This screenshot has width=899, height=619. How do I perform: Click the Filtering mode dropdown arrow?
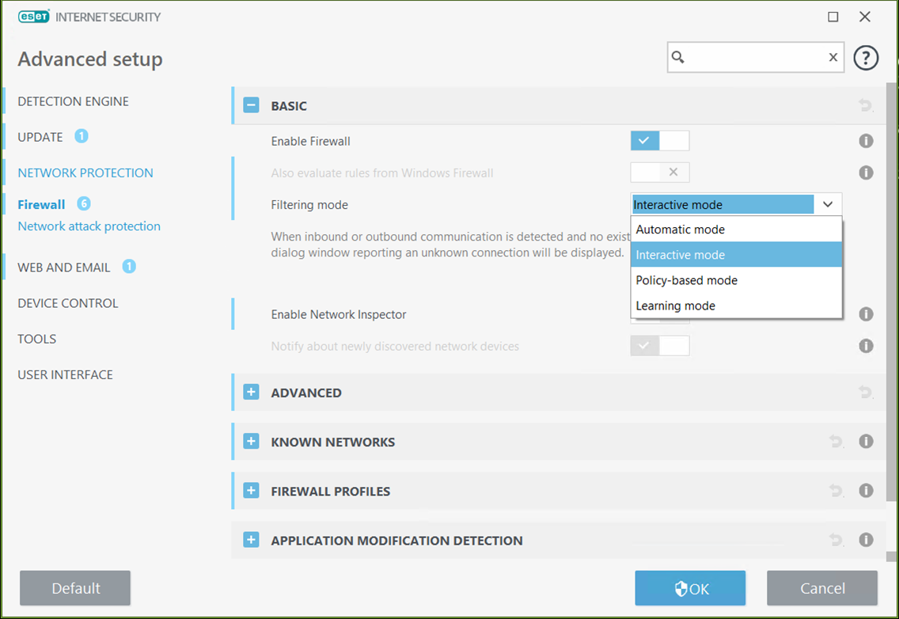[x=828, y=205]
